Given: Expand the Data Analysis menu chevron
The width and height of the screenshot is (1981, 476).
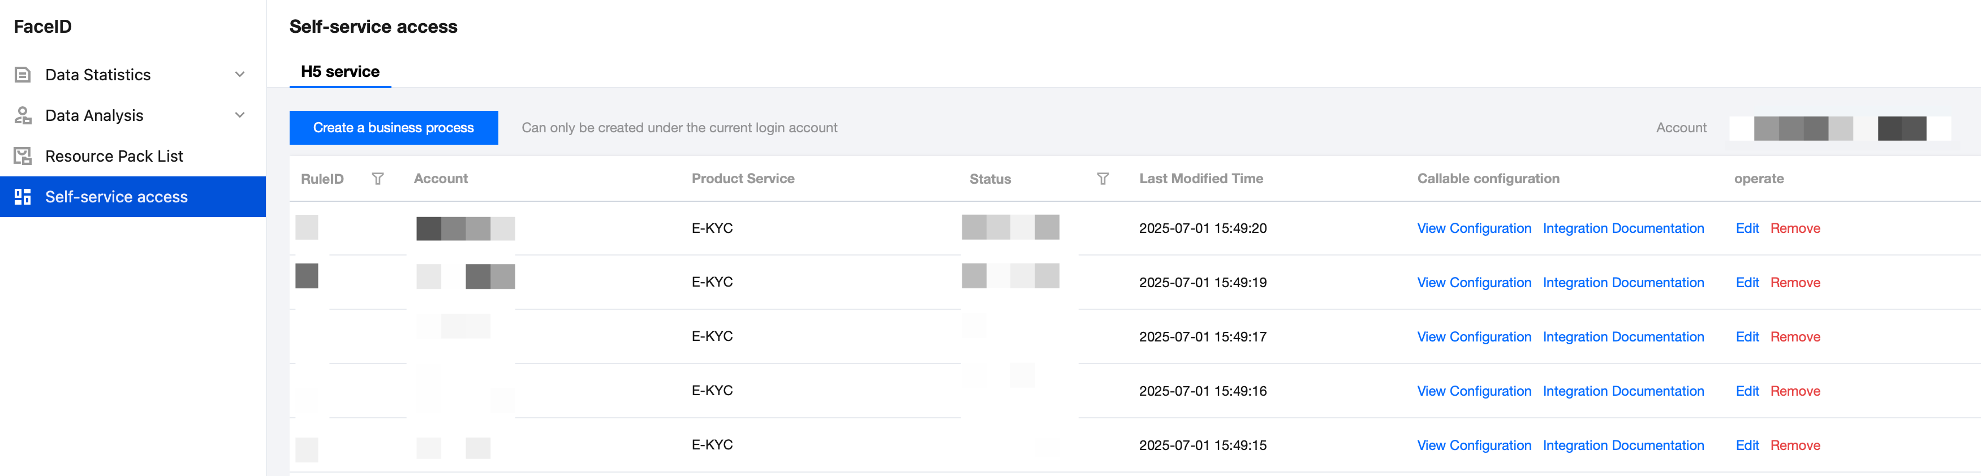Looking at the screenshot, I should pyautogui.click(x=240, y=115).
